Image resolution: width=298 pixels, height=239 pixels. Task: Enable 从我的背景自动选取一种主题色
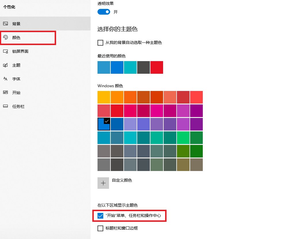click(x=100, y=42)
